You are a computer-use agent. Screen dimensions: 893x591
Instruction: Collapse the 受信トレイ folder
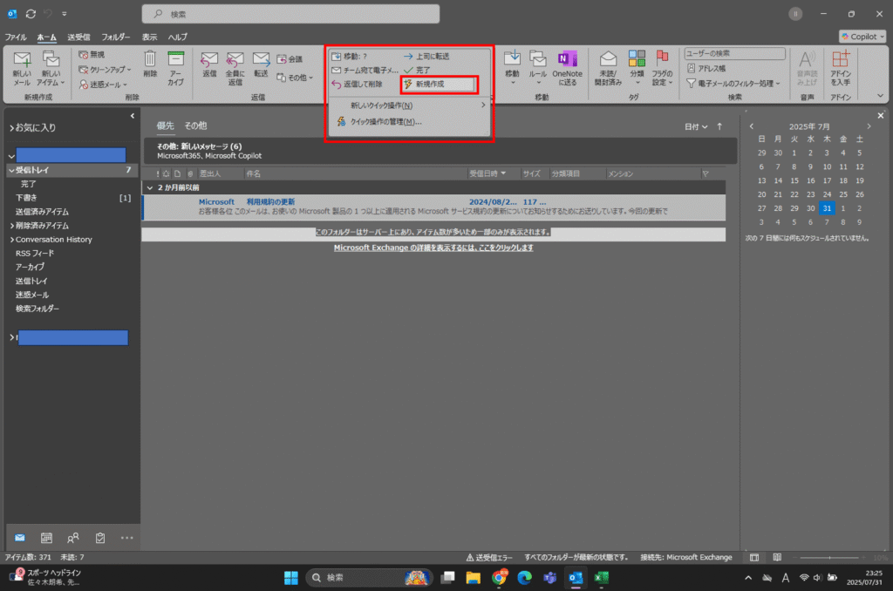pos(11,170)
